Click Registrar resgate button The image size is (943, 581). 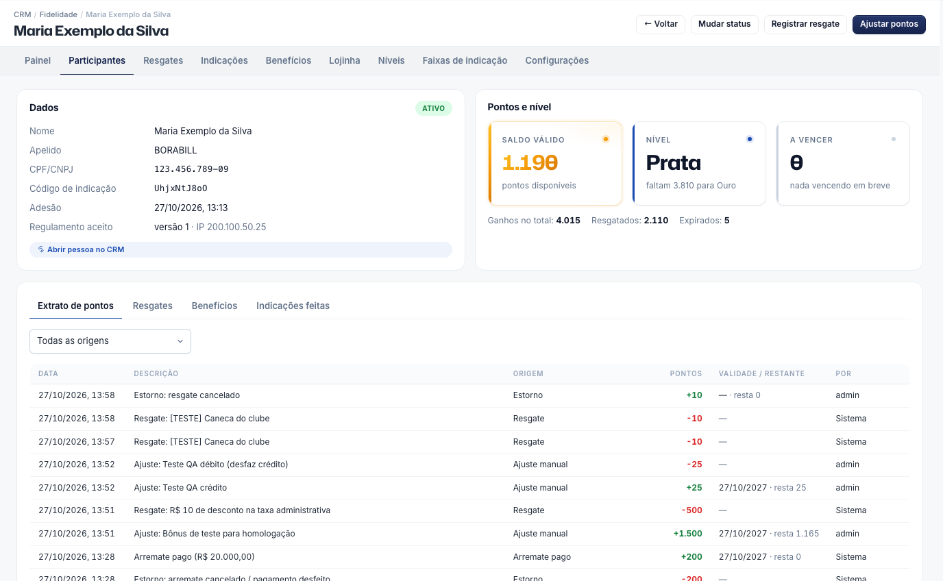[x=805, y=24]
